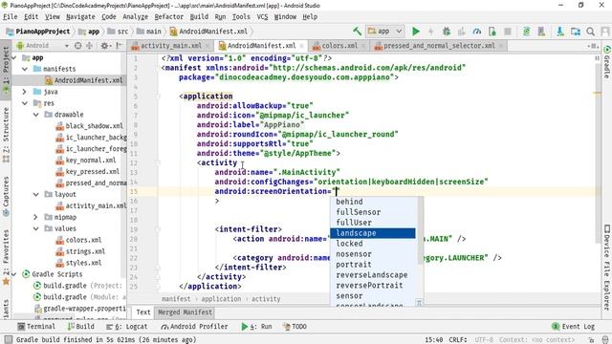Screen dimensions: 612x344
Task: Click the coverage run icon next to debug
Action: pyautogui.click(x=461, y=32)
